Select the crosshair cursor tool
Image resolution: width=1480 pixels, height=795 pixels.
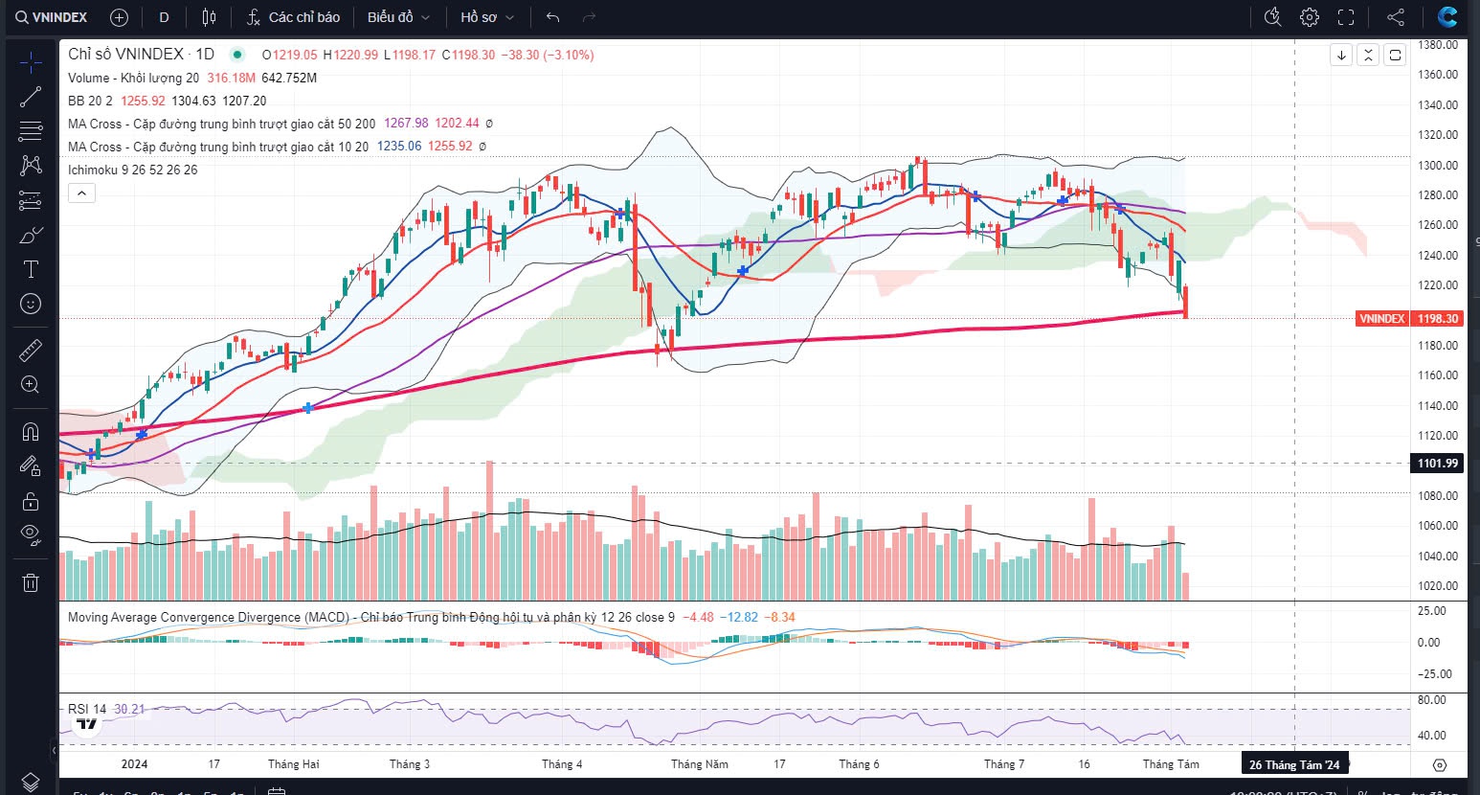pyautogui.click(x=31, y=62)
